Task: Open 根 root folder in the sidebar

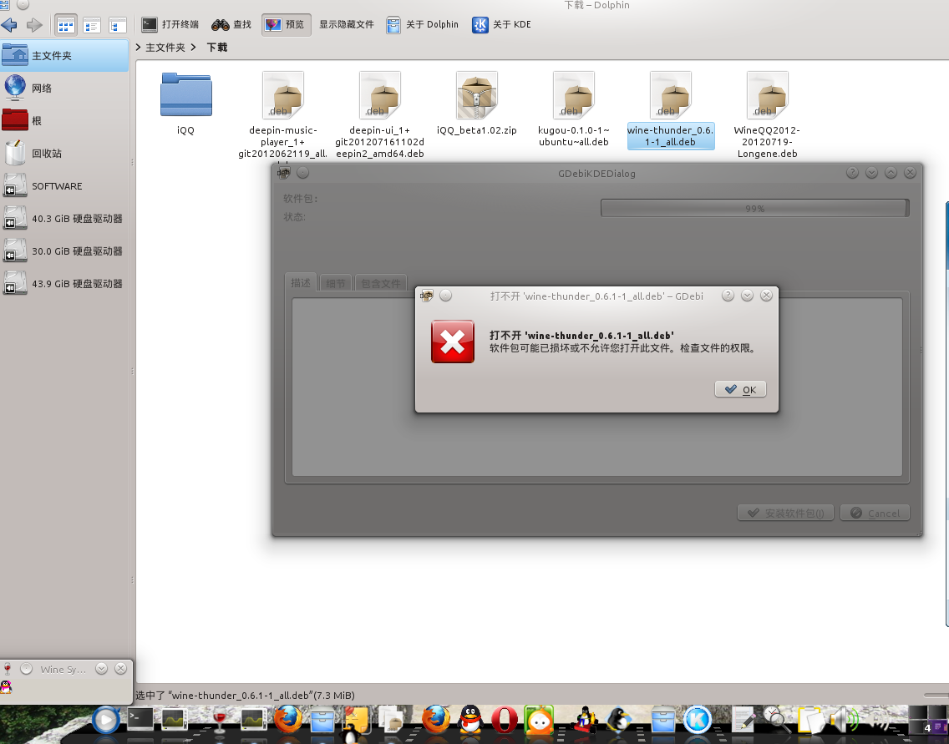Action: click(x=64, y=121)
